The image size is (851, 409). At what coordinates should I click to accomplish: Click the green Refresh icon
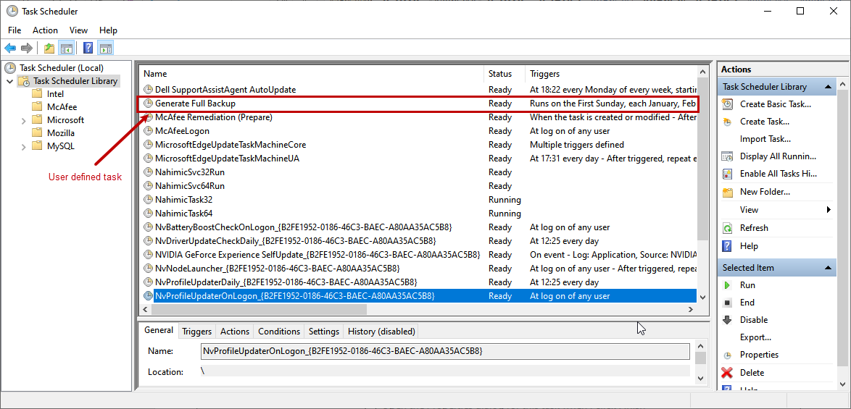point(727,228)
